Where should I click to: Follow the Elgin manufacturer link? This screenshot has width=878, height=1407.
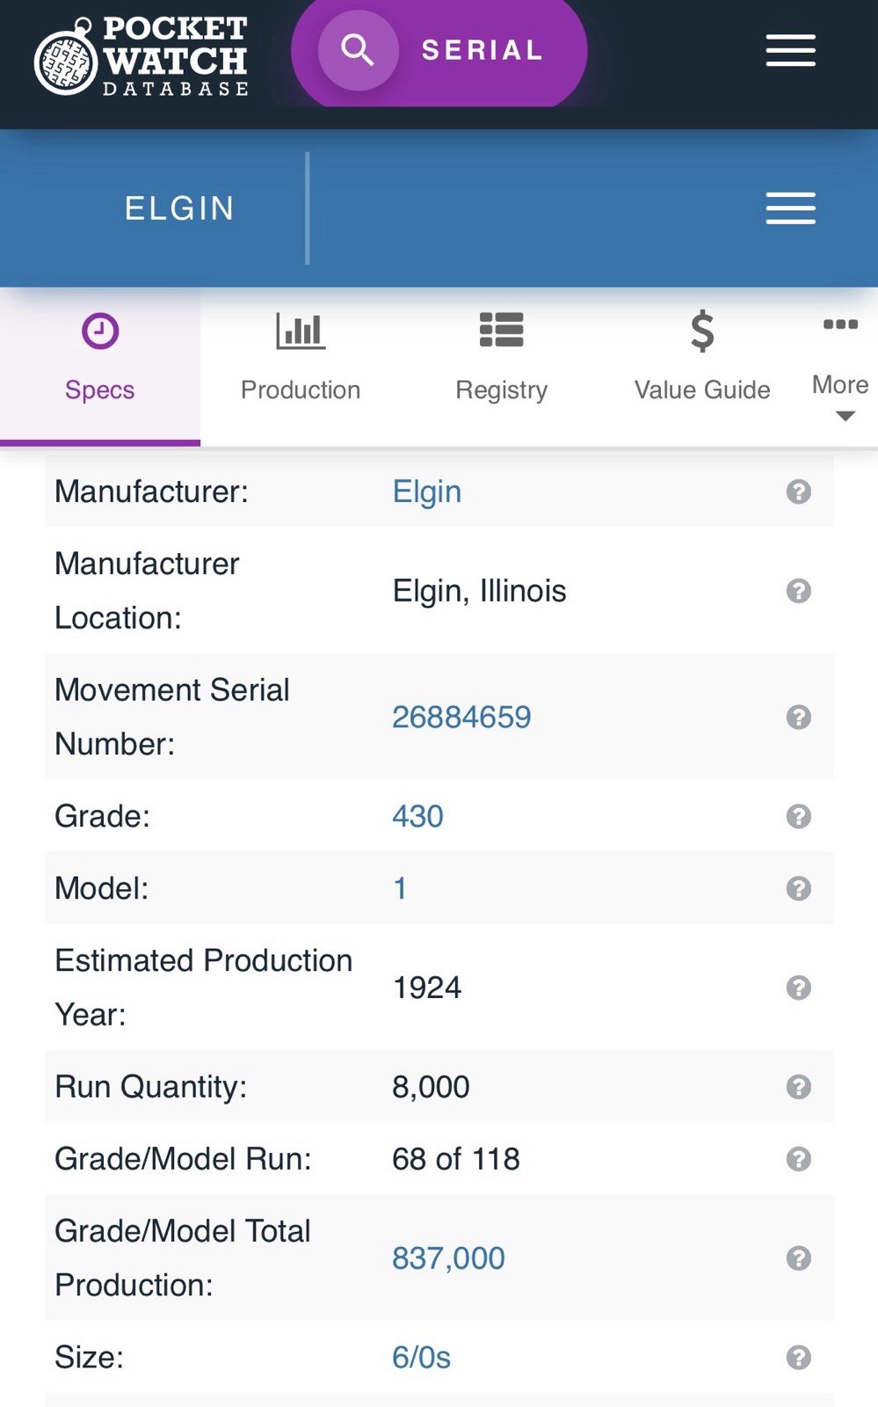[426, 492]
